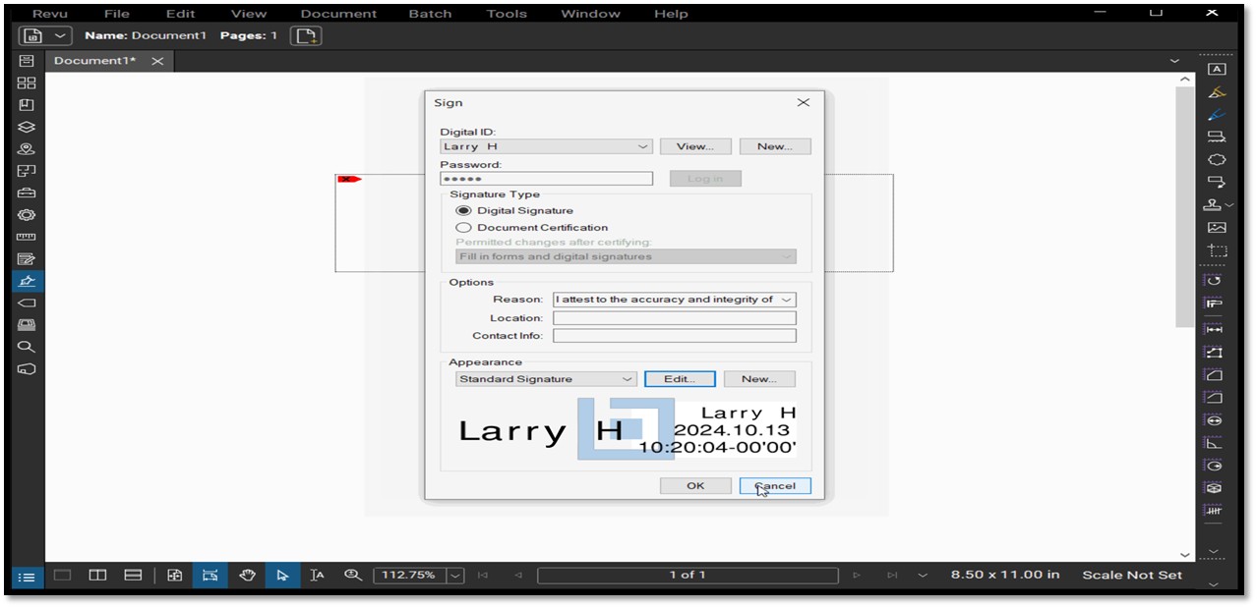Image resolution: width=1257 pixels, height=608 pixels.
Task: Open the Thumbnails panel in the sidebar
Action: pyautogui.click(x=27, y=83)
